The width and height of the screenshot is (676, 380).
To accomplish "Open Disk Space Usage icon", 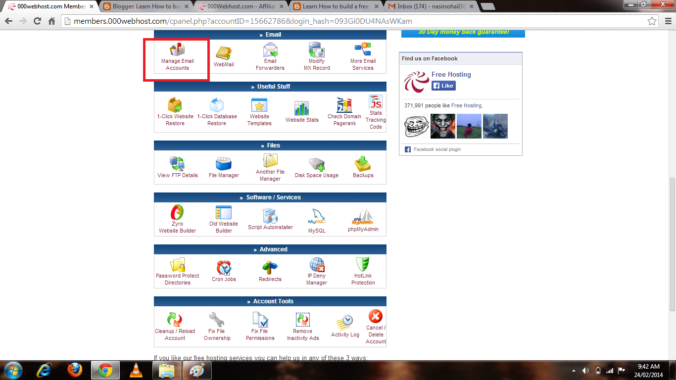I will point(317,164).
